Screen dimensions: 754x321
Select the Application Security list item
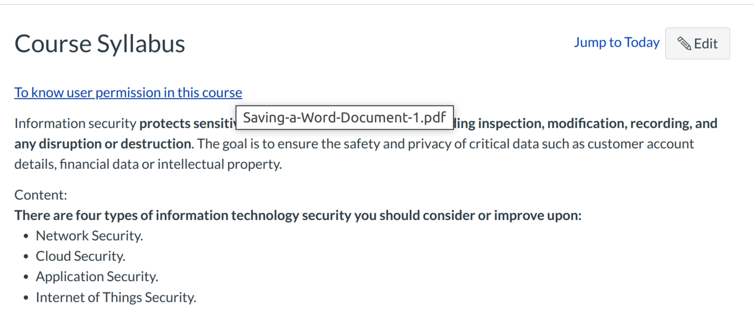pyautogui.click(x=97, y=276)
